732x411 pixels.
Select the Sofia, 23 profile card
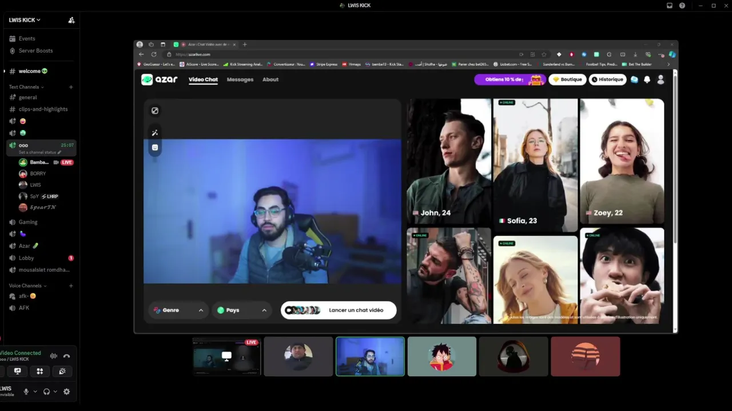pyautogui.click(x=535, y=165)
